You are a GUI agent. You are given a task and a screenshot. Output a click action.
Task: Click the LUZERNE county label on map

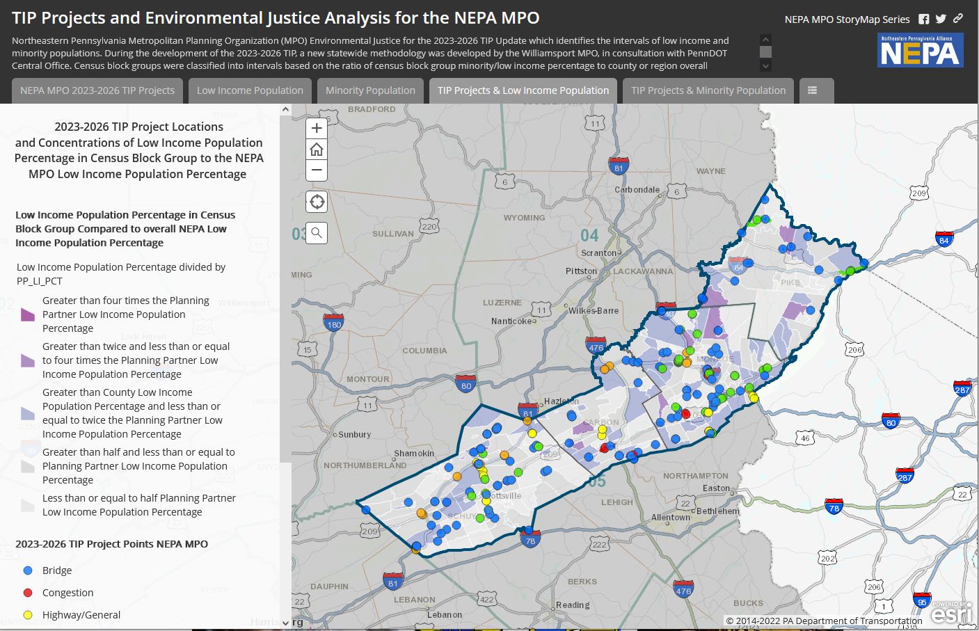[x=502, y=303]
